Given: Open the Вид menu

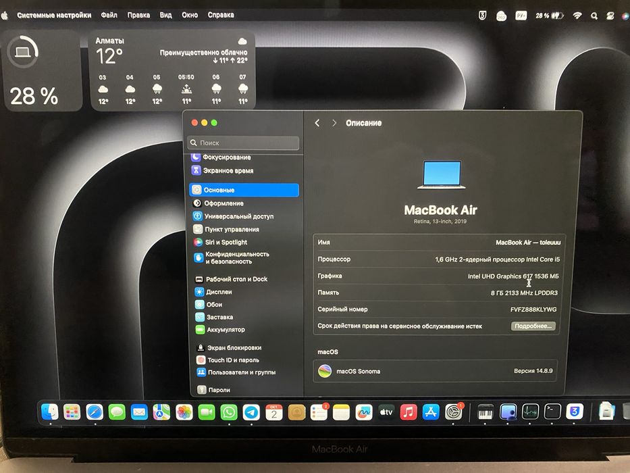Looking at the screenshot, I should [165, 16].
